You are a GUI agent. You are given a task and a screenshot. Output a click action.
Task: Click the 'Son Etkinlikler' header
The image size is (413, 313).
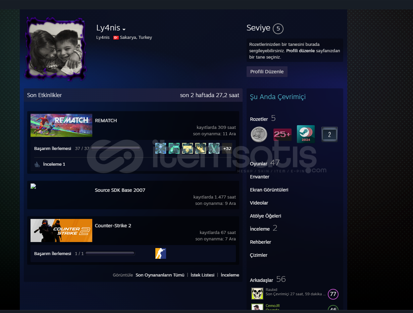coord(45,95)
